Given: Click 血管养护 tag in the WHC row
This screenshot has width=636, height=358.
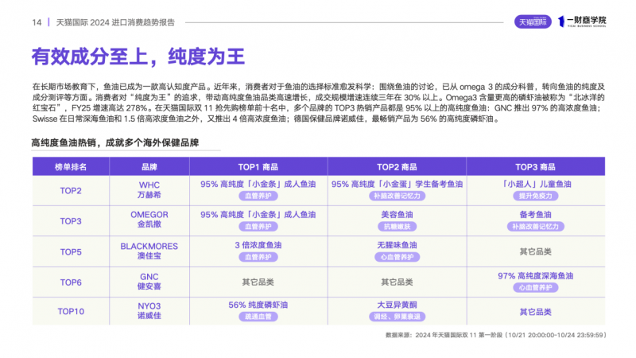Looking at the screenshot, I should 258,196.
